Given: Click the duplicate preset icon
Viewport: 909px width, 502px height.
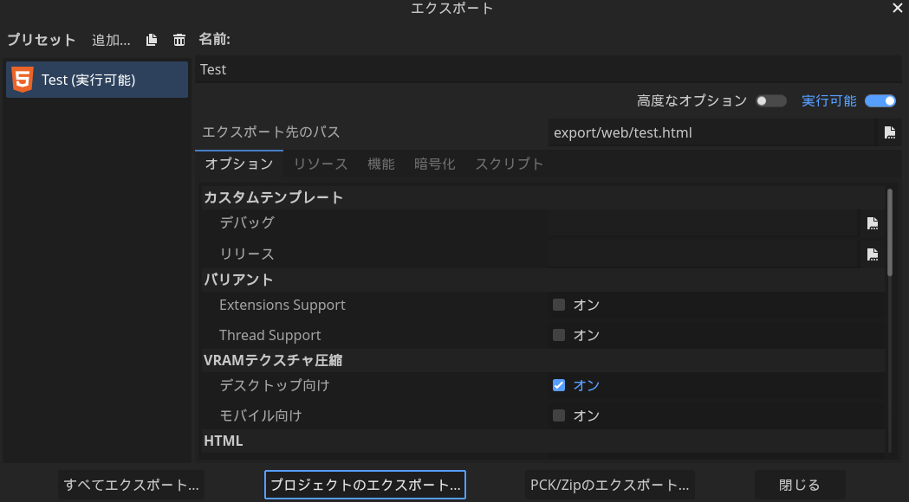Looking at the screenshot, I should click(152, 39).
